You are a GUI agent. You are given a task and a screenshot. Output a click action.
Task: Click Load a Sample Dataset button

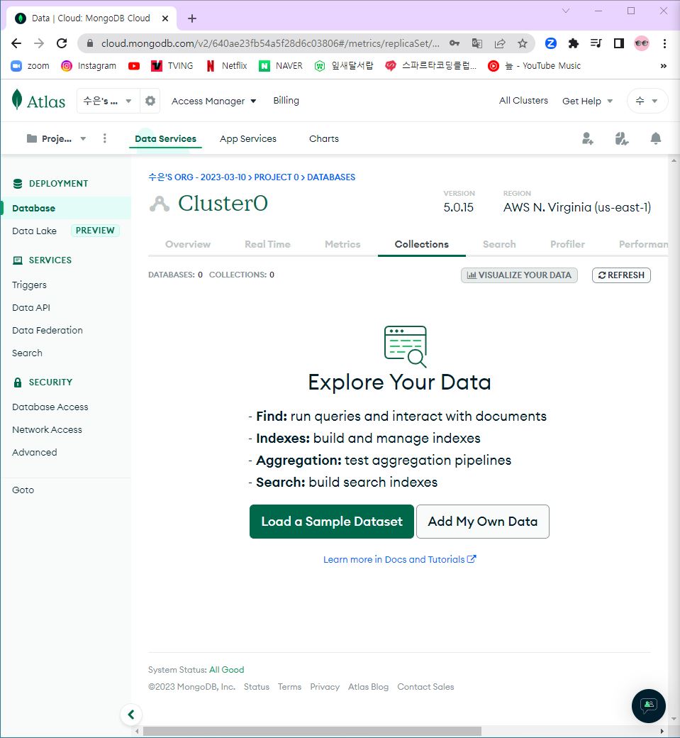click(x=332, y=522)
